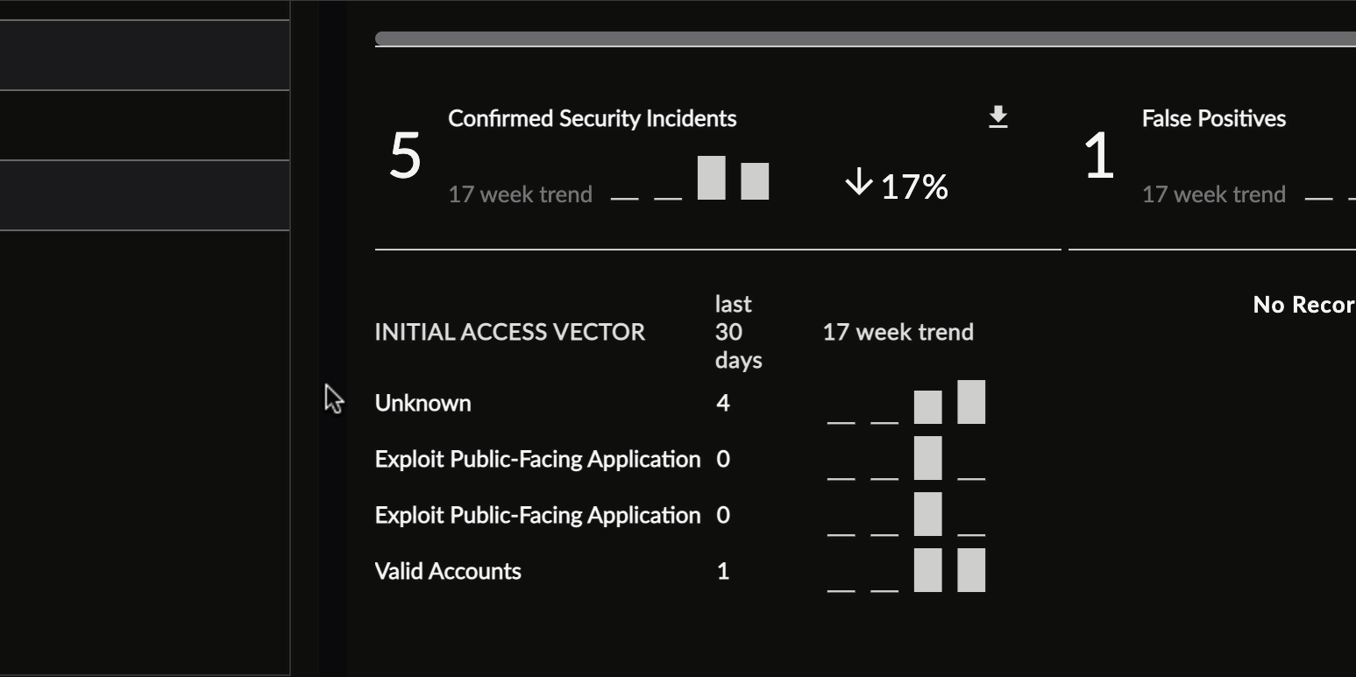Click the downward arrow beside 17%
This screenshot has width=1356, height=677.
click(x=859, y=183)
